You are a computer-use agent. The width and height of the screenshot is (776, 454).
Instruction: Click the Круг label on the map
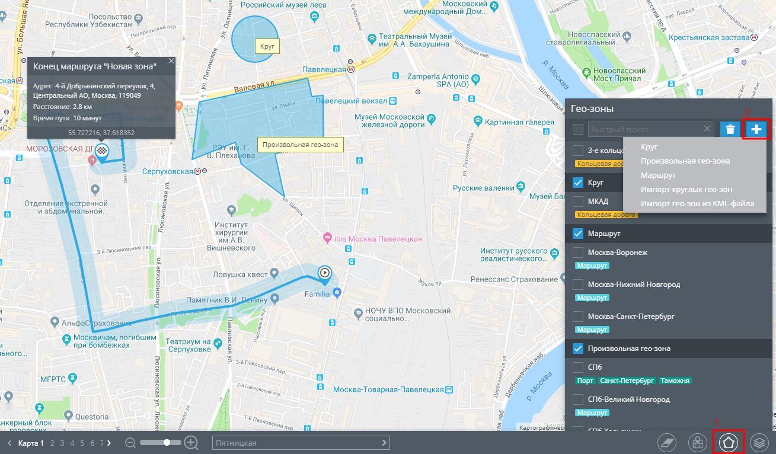click(267, 46)
